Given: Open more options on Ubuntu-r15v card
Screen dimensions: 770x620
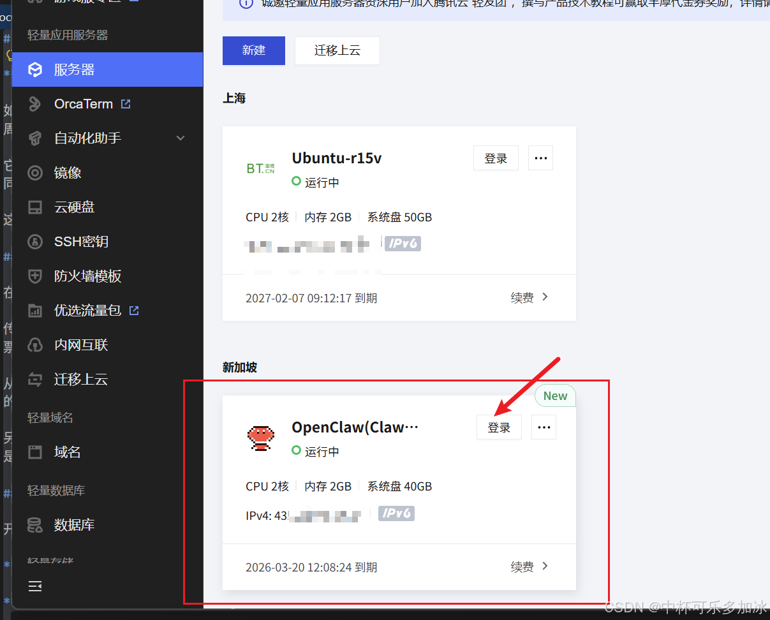Looking at the screenshot, I should pyautogui.click(x=540, y=158).
